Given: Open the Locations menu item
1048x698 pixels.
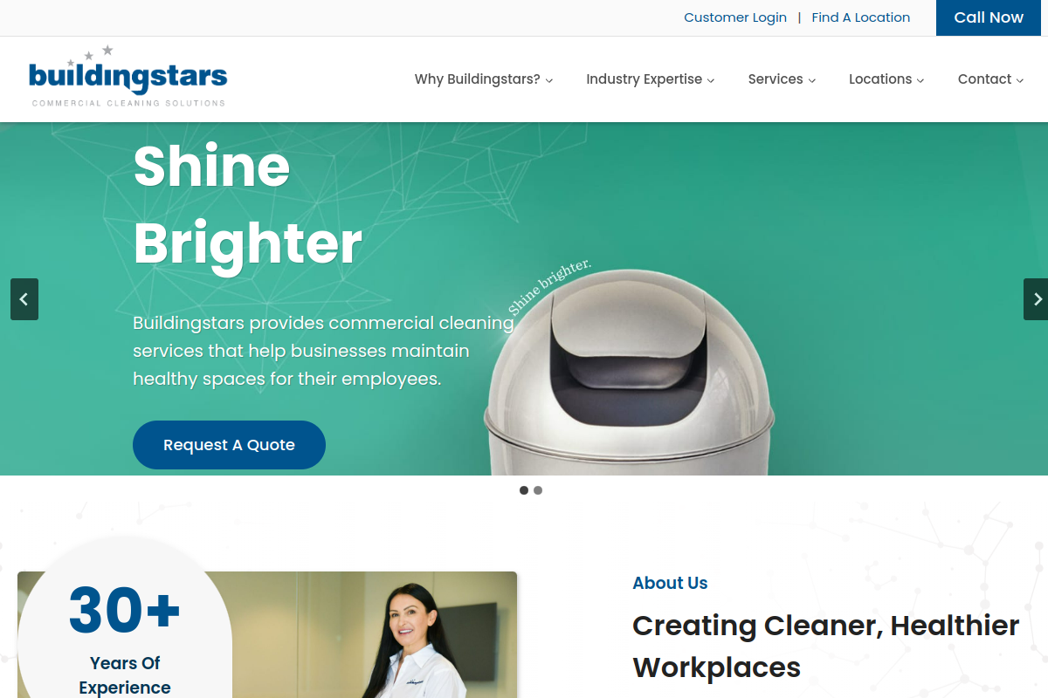Looking at the screenshot, I should (886, 79).
